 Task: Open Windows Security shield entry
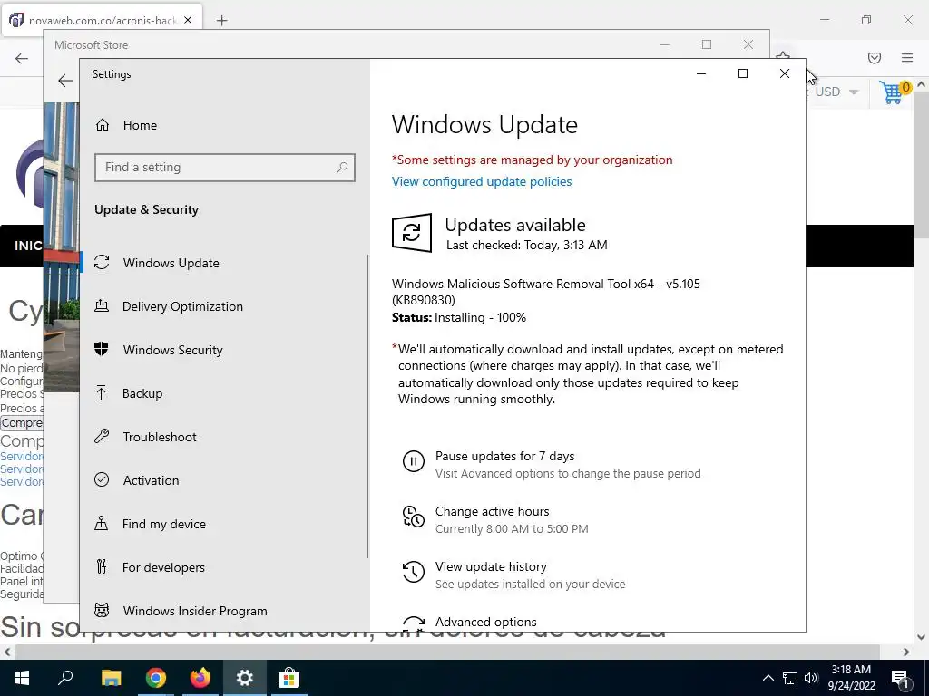(x=173, y=350)
